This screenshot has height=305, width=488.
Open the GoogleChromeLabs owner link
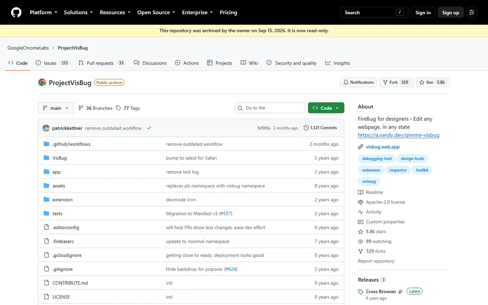[x=28, y=48]
